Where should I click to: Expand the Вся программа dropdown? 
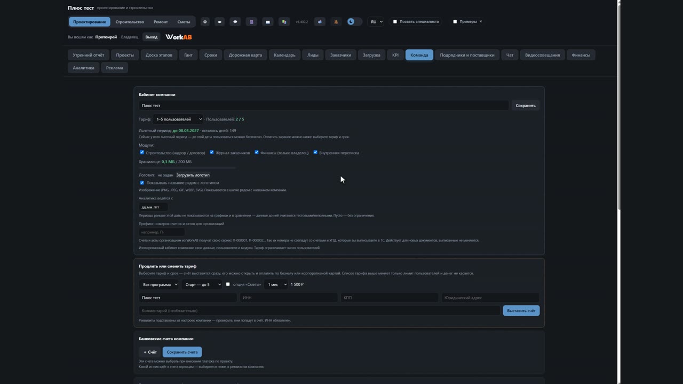tap(159, 285)
